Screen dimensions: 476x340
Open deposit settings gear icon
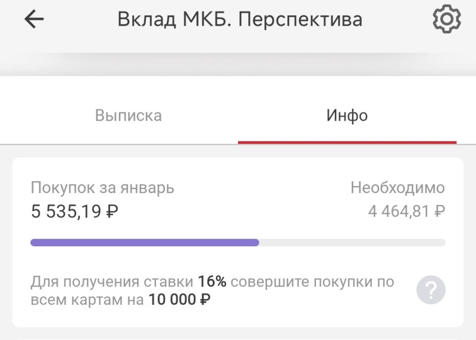tap(446, 19)
